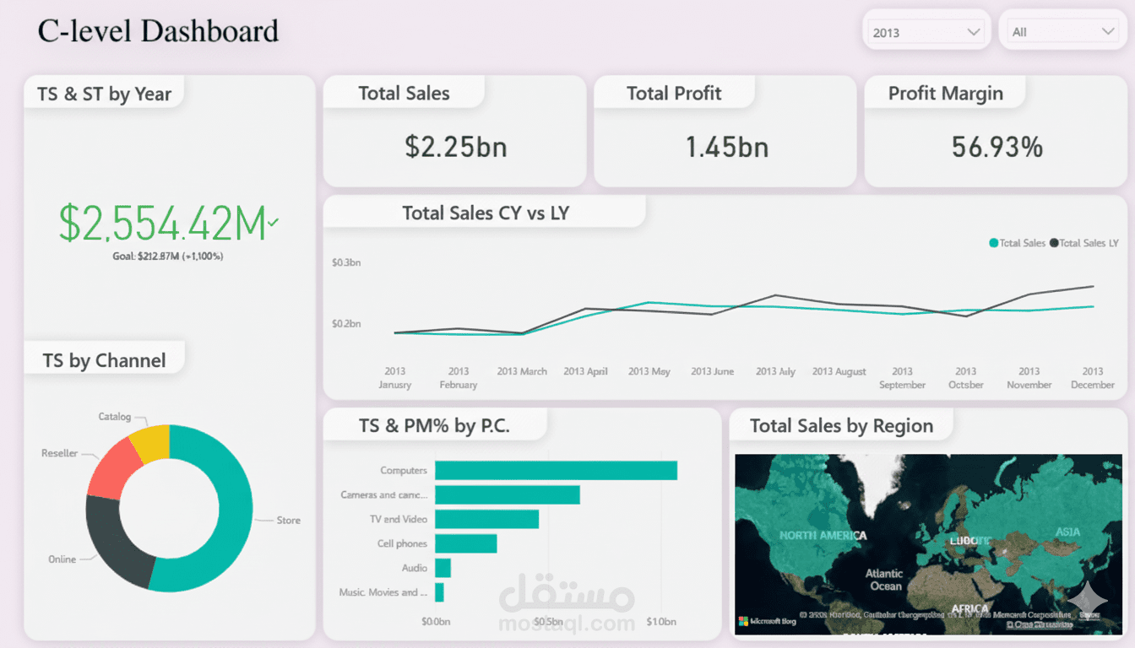
Task: Click Africa region on the map
Action: pos(969,608)
